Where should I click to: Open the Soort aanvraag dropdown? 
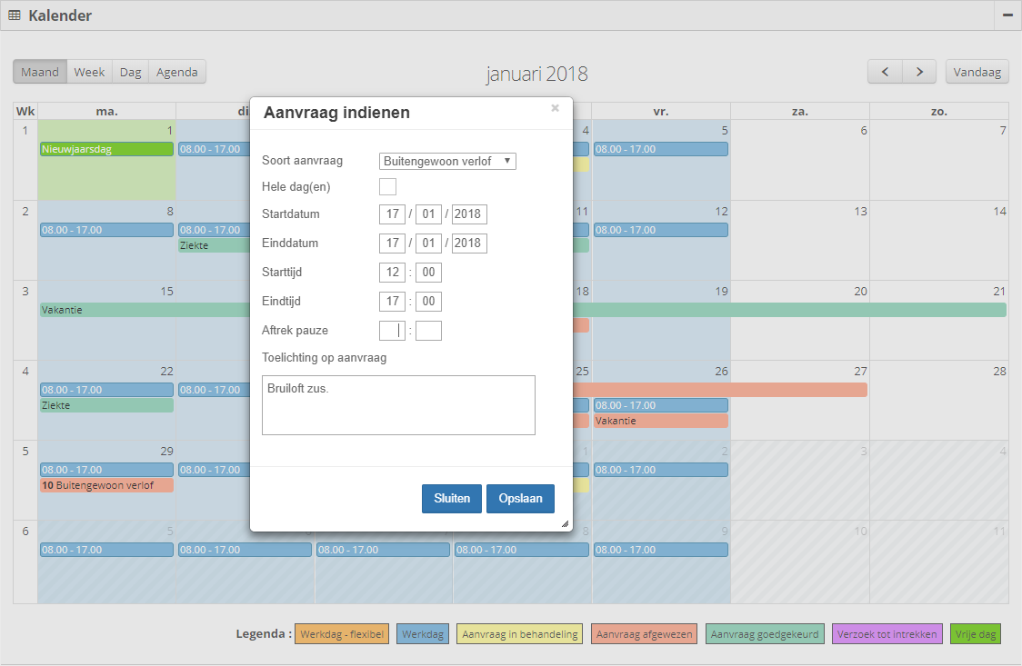coord(447,161)
